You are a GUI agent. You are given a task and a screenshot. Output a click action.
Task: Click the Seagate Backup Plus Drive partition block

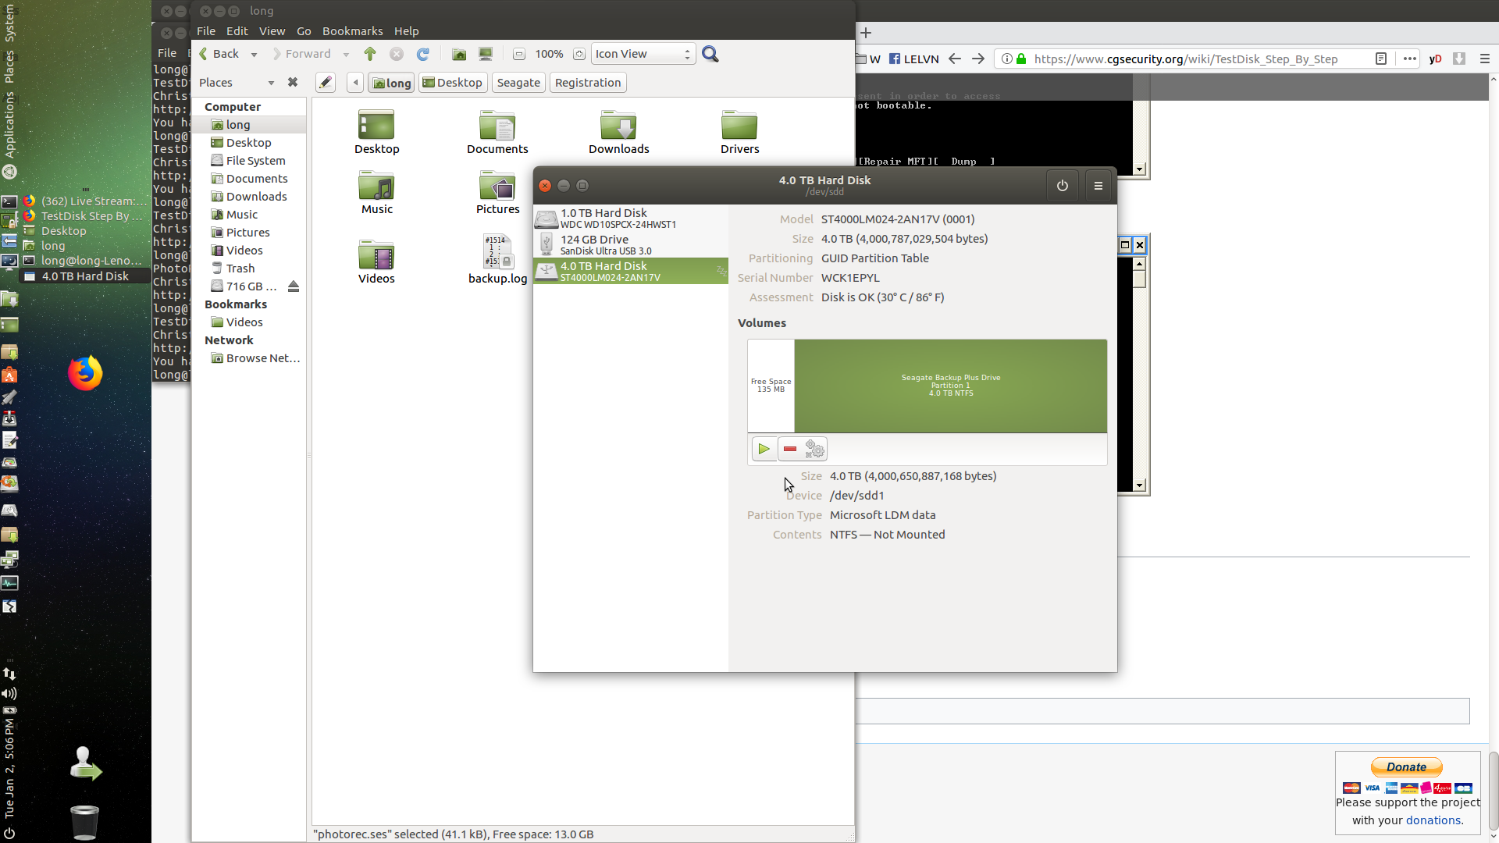[950, 385]
